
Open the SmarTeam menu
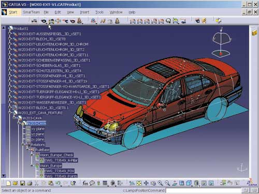(31, 12)
